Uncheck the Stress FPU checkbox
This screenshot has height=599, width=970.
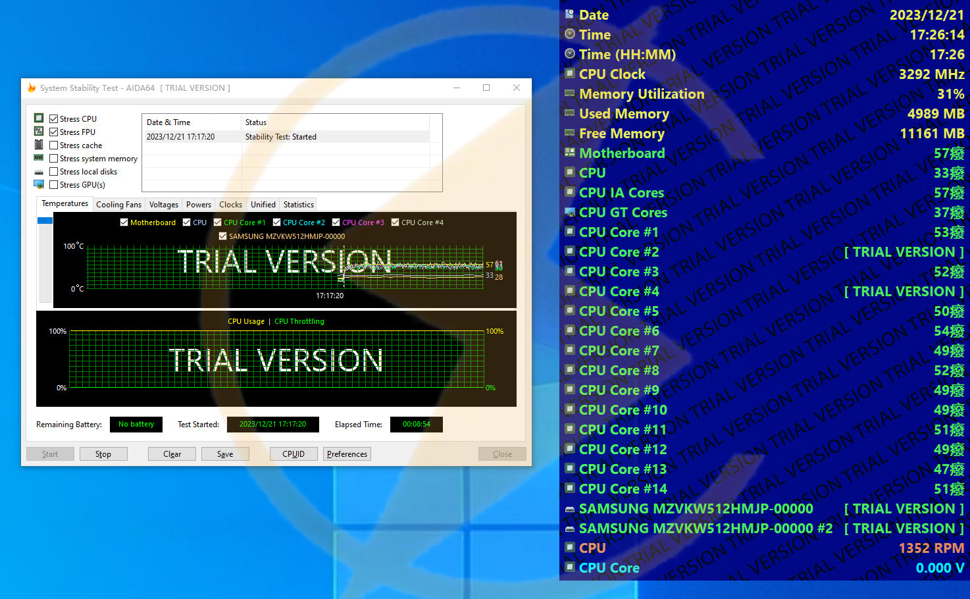[x=54, y=132]
